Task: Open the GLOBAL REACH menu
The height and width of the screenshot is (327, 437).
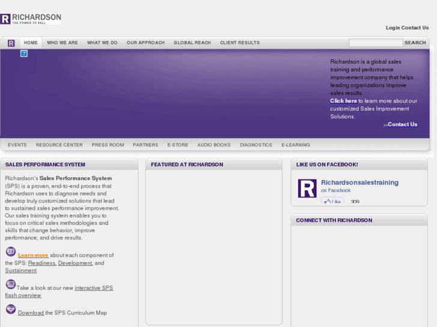Action: (x=192, y=43)
